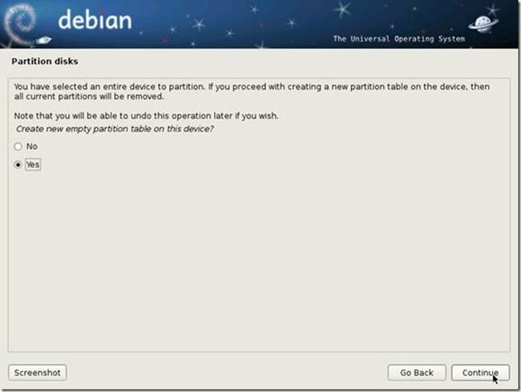Click the Screenshot button
Screen dimensions: 521x392
point(37,373)
